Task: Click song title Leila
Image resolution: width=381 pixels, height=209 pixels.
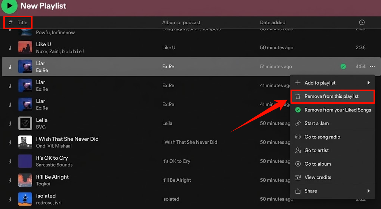Action: [x=42, y=120]
